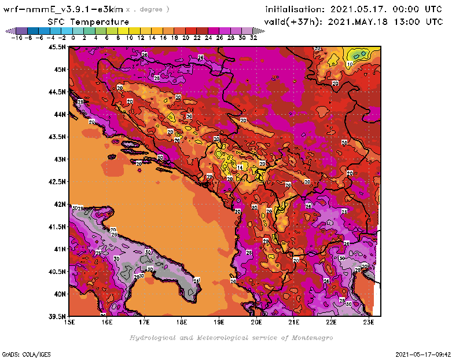Click the colorbar label '18'
Screen dimensions: 463x358
pyautogui.click(x=174, y=38)
